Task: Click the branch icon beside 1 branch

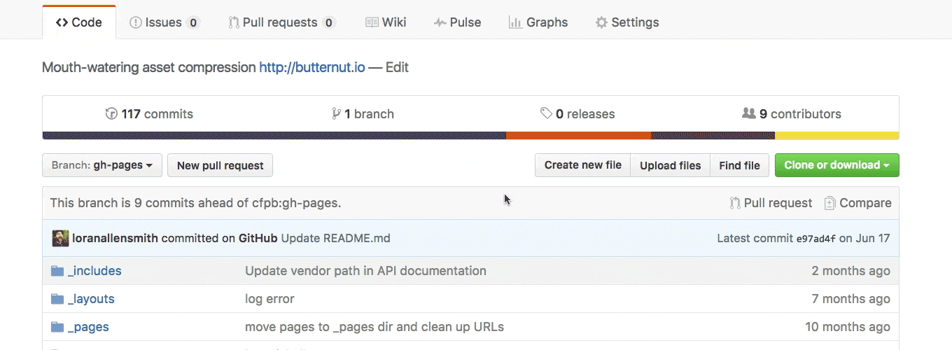Action: (x=337, y=114)
